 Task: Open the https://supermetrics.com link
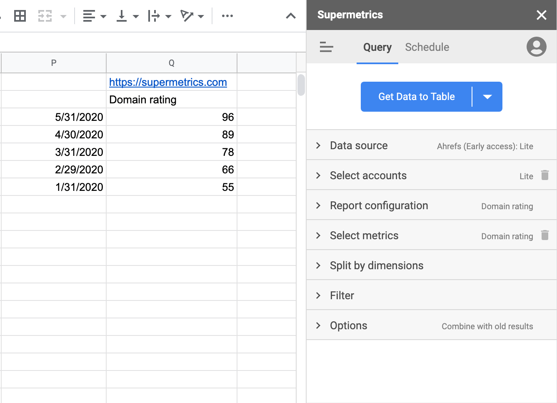pyautogui.click(x=168, y=82)
